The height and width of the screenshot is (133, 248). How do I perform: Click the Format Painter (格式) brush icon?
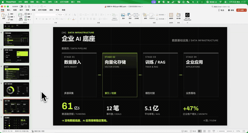tap(9, 20)
